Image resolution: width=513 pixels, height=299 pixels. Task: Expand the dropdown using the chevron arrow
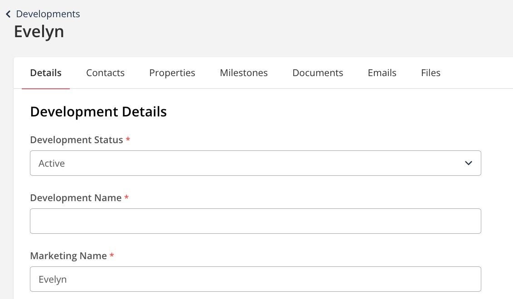[469, 163]
